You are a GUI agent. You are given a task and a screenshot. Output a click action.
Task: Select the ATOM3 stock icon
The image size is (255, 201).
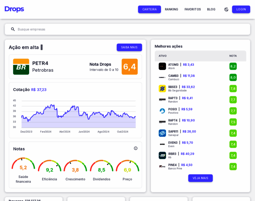pyautogui.click(x=162, y=66)
